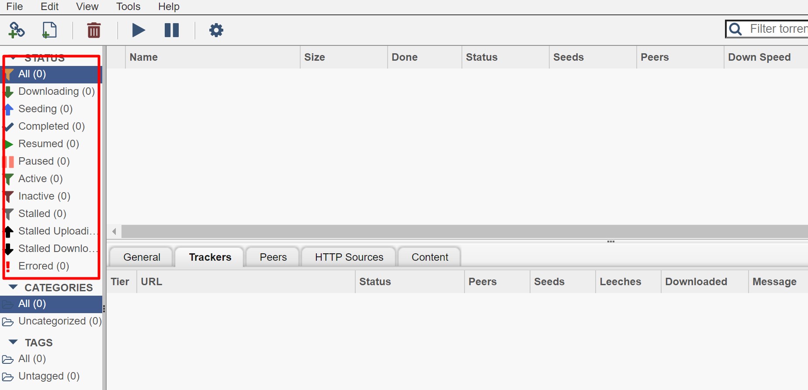Sort torrent list by Seeds column

(593, 57)
